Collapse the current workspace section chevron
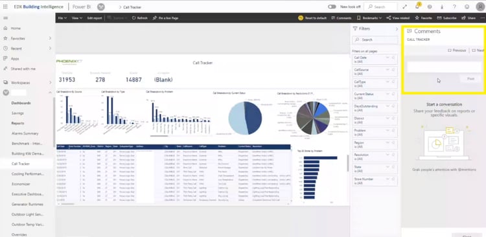The image size is (486, 237). coord(50,93)
